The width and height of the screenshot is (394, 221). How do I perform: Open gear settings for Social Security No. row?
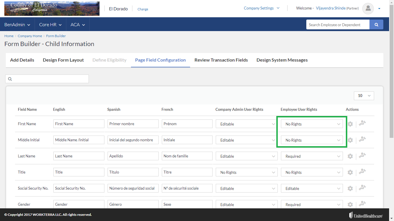tap(350, 188)
